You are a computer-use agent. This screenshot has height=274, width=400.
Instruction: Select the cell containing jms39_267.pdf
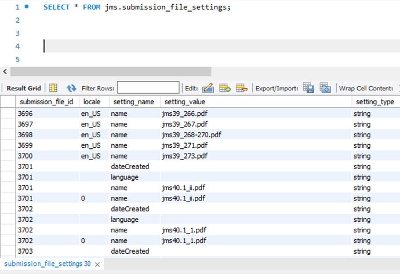click(256, 124)
